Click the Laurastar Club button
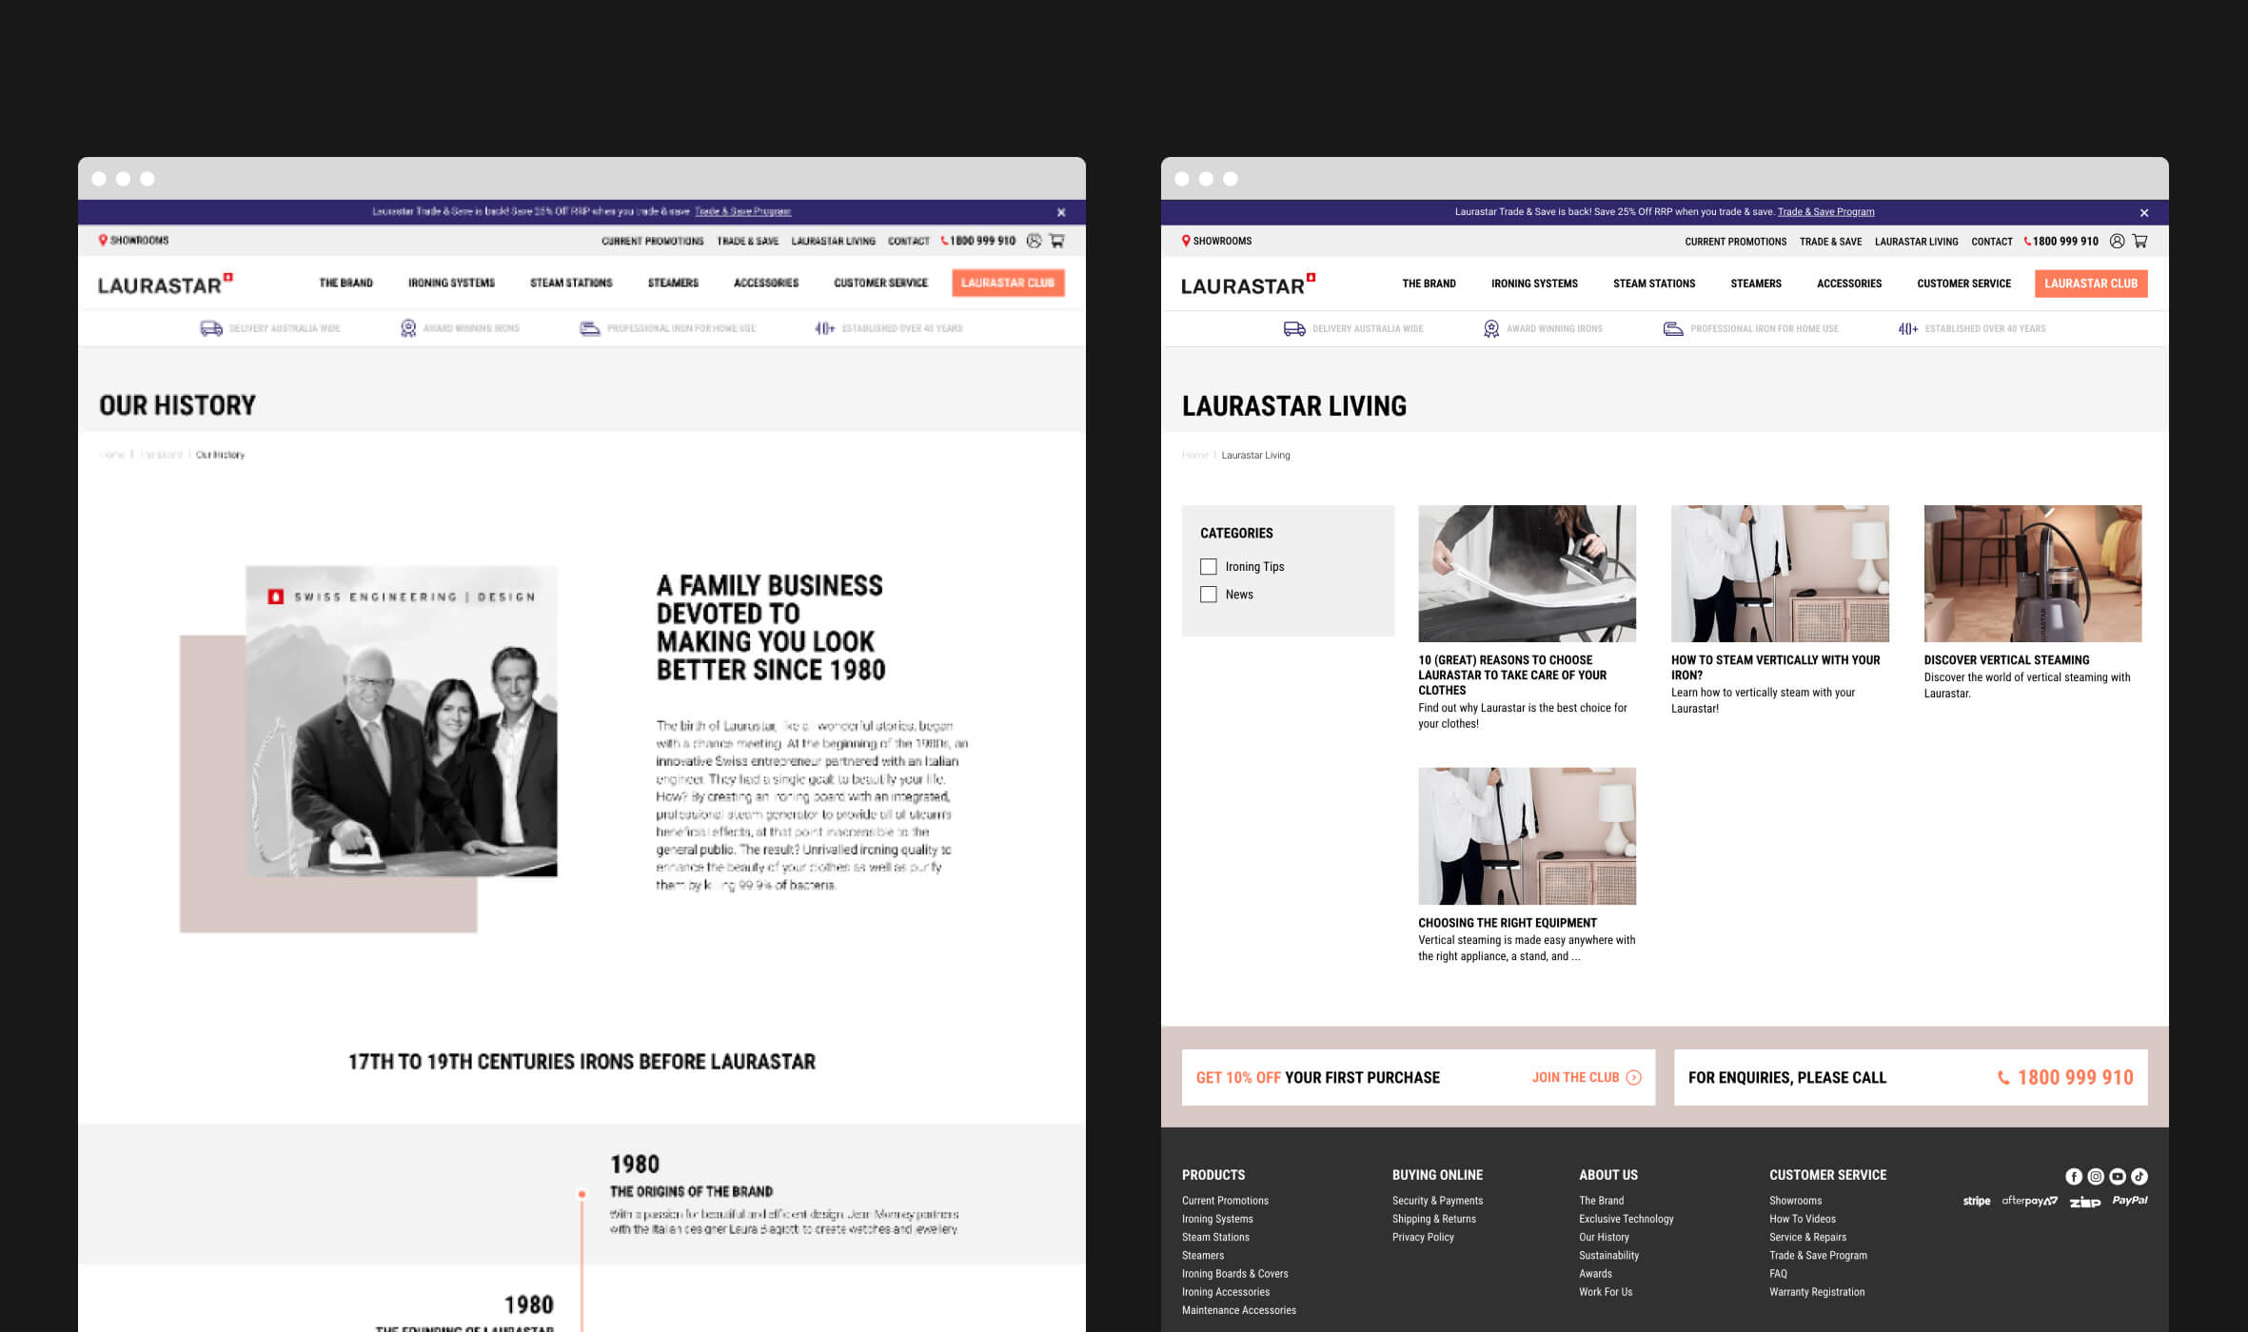The width and height of the screenshot is (2248, 1332). [2091, 284]
